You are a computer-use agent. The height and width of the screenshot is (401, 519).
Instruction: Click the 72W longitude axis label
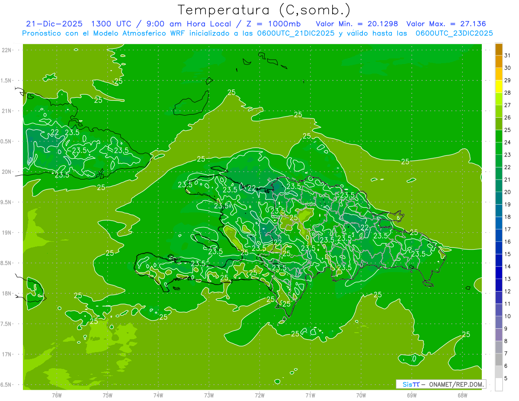pos(259,395)
